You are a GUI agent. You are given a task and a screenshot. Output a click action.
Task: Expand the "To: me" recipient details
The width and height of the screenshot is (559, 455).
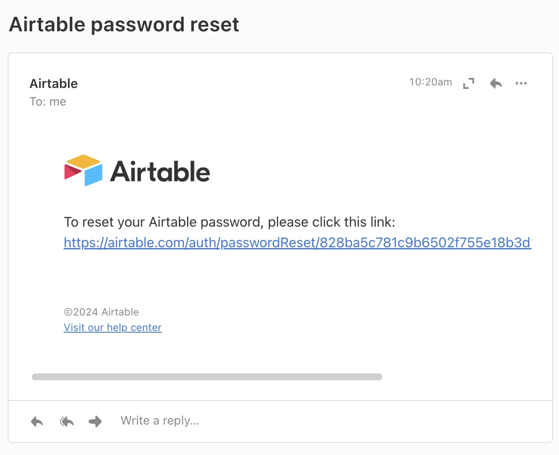48,102
